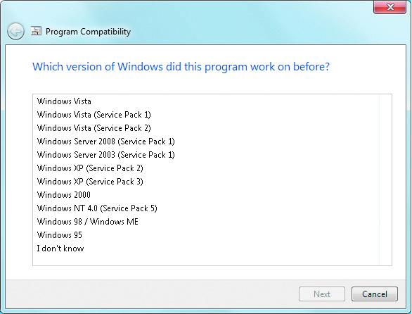The width and height of the screenshot is (412, 314).
Task: Select Windows Server 2003 (Service Pack 1)
Action: [x=106, y=155]
